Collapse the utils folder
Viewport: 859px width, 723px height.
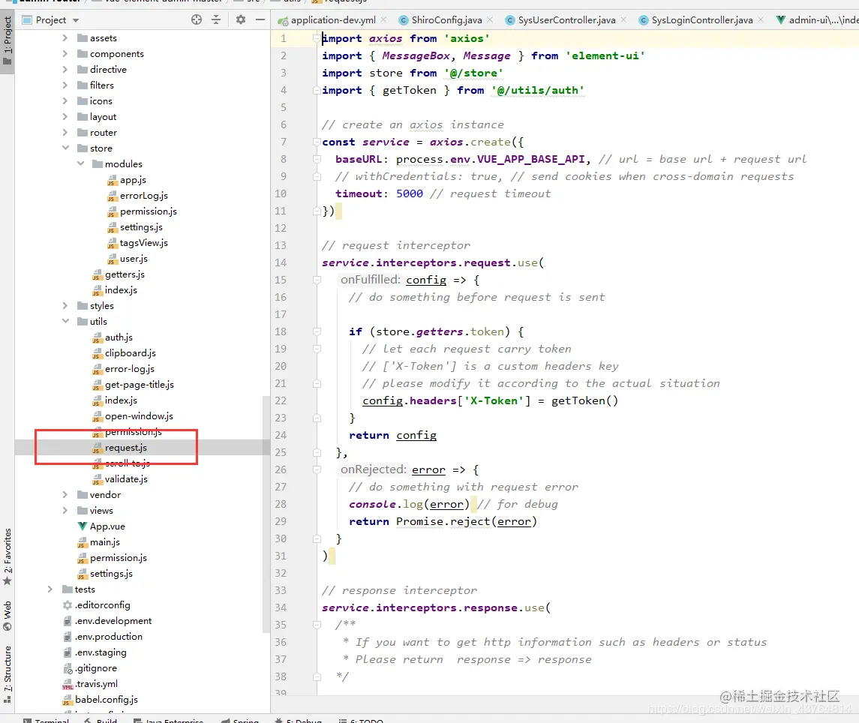tap(65, 322)
